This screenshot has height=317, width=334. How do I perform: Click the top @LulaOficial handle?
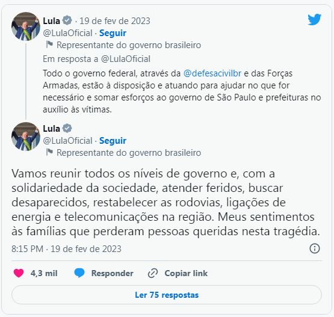tap(67, 33)
